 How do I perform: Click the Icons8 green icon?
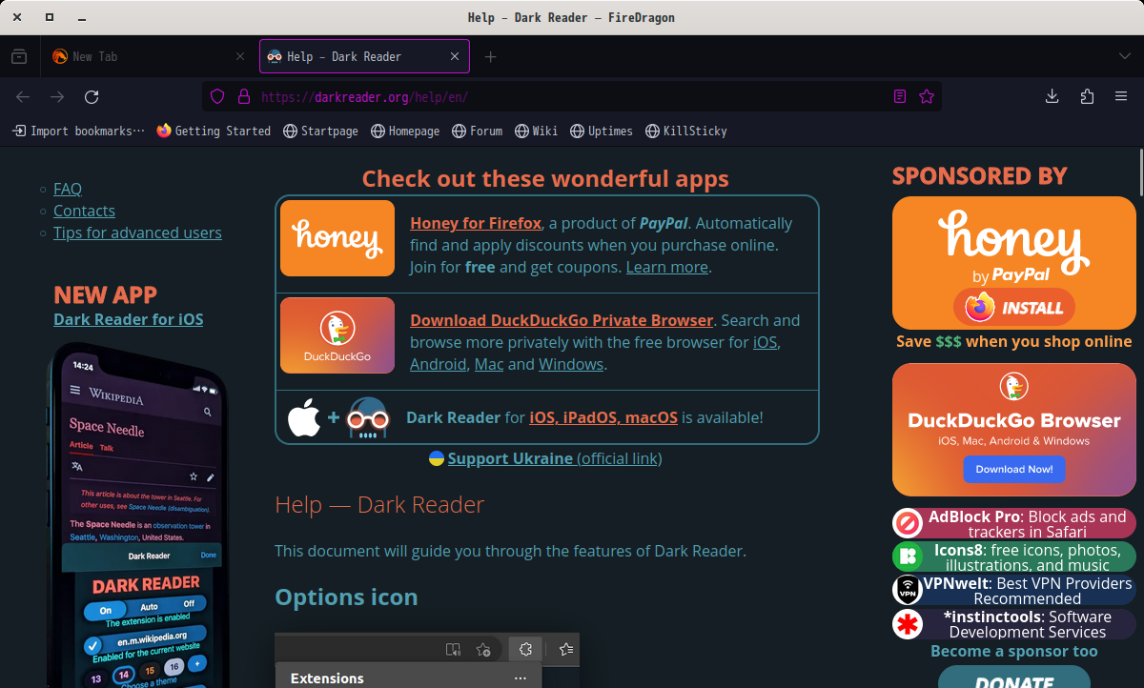pyautogui.click(x=908, y=556)
